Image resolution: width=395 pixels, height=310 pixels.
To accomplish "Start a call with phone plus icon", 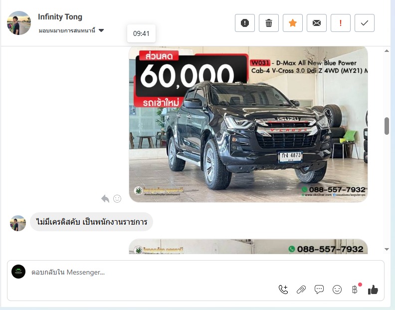I will click(x=283, y=290).
